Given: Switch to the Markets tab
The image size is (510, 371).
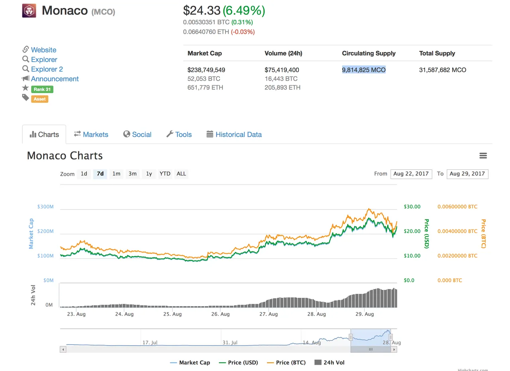Looking at the screenshot, I should (91, 134).
